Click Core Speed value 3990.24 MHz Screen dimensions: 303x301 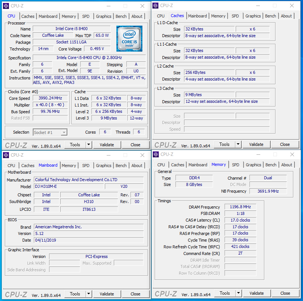coord(50,98)
